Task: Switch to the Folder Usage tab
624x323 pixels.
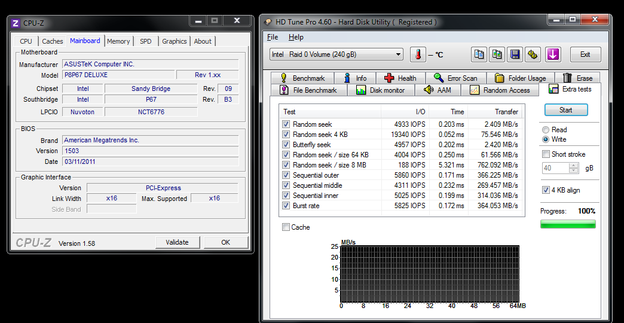Action: point(522,78)
